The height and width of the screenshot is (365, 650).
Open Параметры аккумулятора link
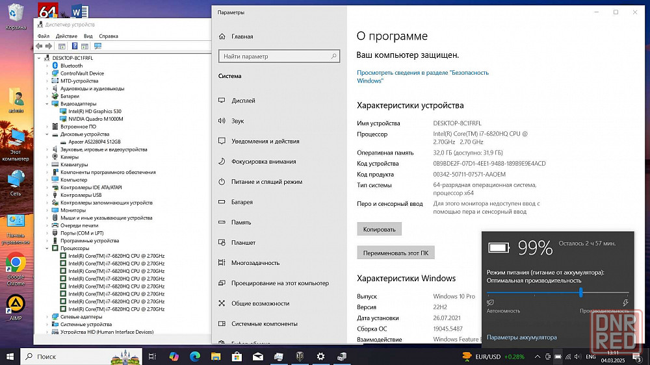click(x=521, y=337)
